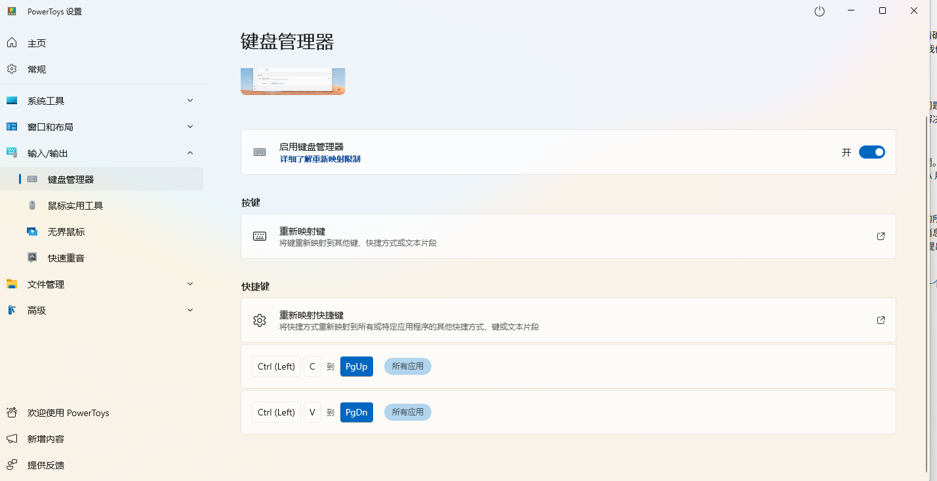This screenshot has height=481, width=937.
Task: Open external-link icon for 重新映射键
Action: pyautogui.click(x=881, y=237)
